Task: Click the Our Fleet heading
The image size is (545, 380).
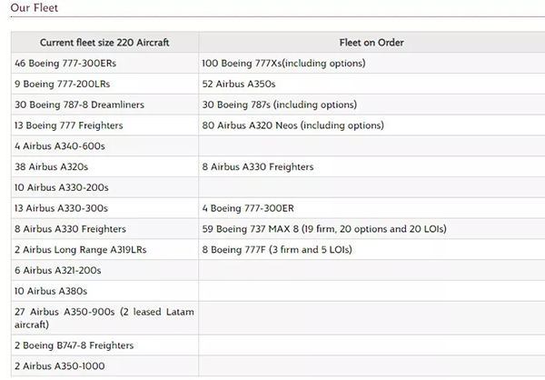Action: tap(34, 7)
